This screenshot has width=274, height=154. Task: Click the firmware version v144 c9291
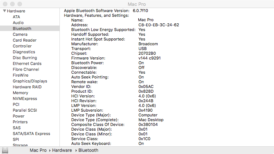coord(150,58)
